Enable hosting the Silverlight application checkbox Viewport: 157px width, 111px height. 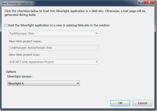[x=6, y=25]
